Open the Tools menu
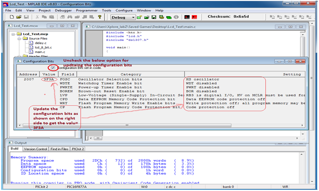 click(106, 10)
